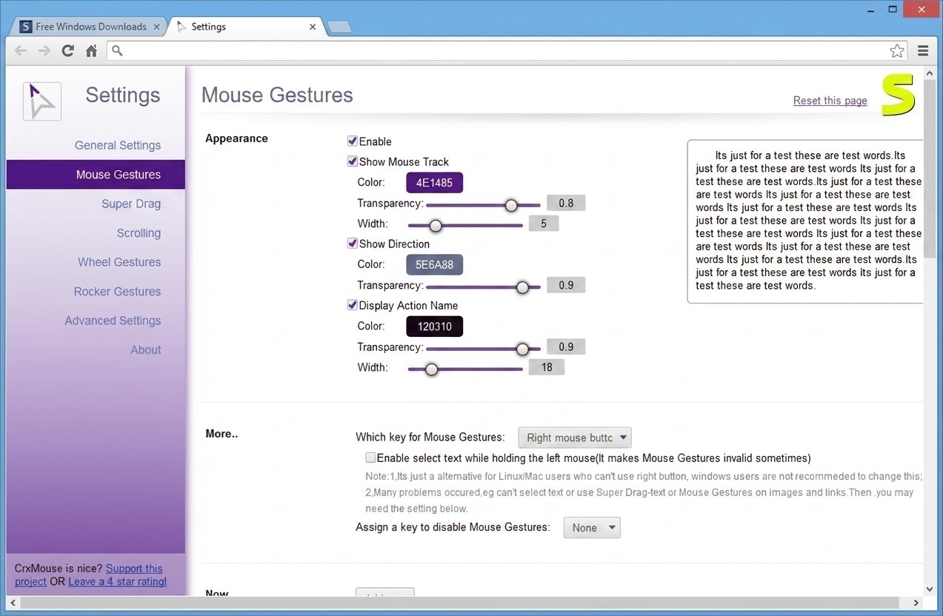Toggle the Display Action Name checkbox

pyautogui.click(x=353, y=305)
